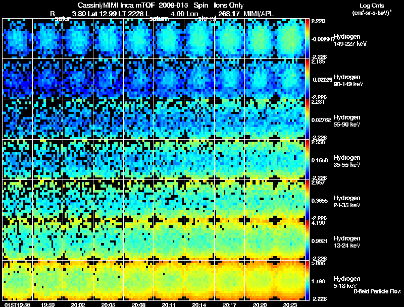404x307 pixels.
Task: Open the 13-24 keV image above 20:08
Action: [x=138, y=240]
